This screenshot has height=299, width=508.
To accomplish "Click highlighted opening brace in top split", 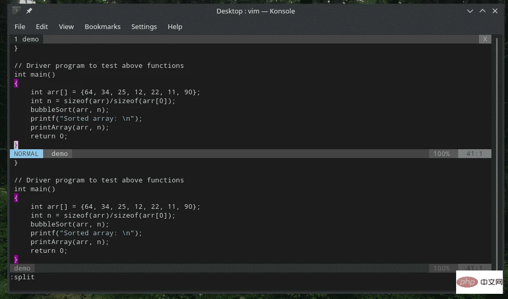I will tap(16, 83).
